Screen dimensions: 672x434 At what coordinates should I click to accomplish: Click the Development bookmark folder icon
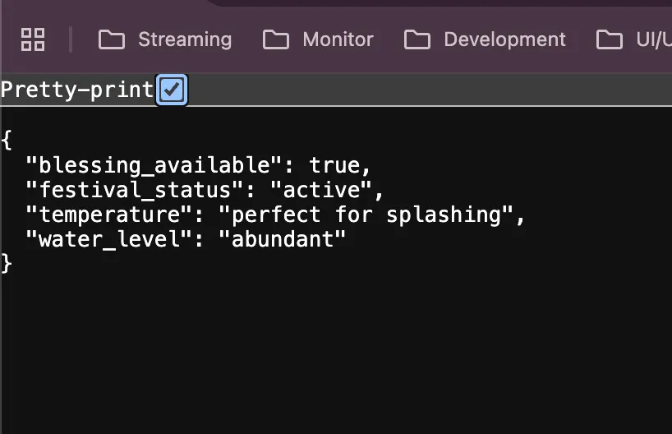tap(417, 39)
